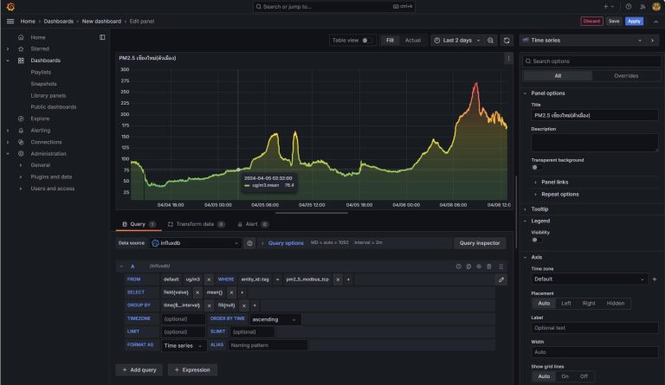The height and width of the screenshot is (385, 665).
Task: Delete query A with trash icon
Action: tap(489, 266)
